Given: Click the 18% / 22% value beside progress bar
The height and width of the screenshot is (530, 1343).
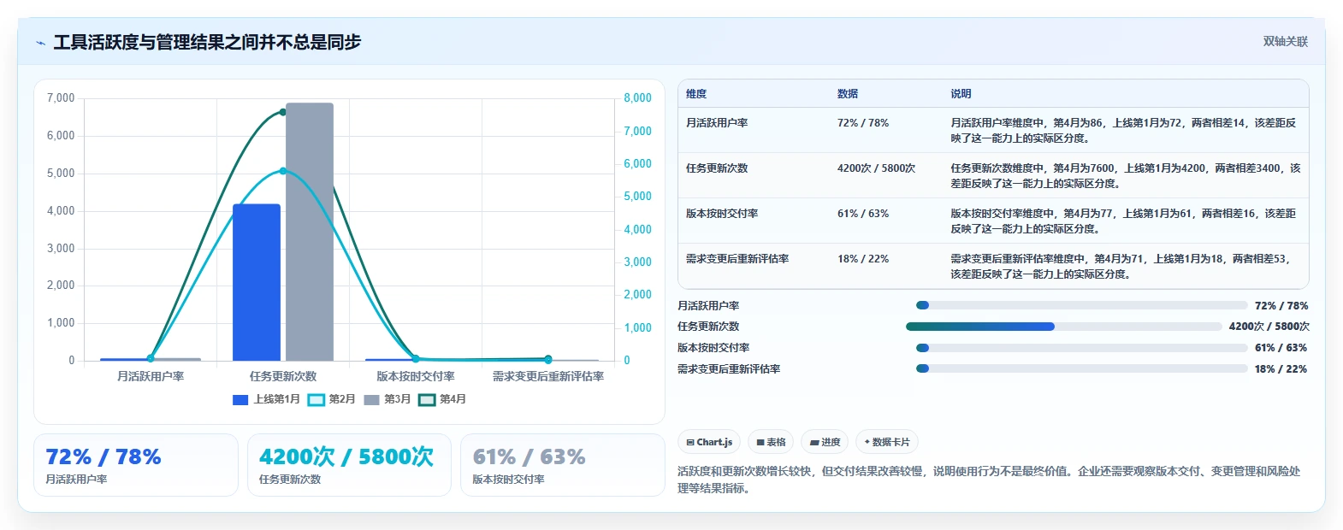Looking at the screenshot, I should (1281, 369).
